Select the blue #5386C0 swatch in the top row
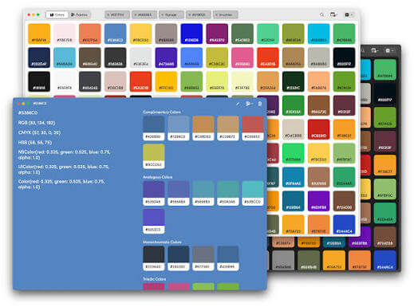Image resolution: width=414 pixels, height=307 pixels. [x=115, y=33]
